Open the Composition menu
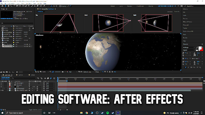Image resolution: width=205 pixels, height=115 pixels. 11,4
